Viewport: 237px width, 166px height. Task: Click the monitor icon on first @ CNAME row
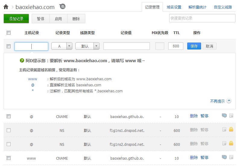click(x=224, y=116)
